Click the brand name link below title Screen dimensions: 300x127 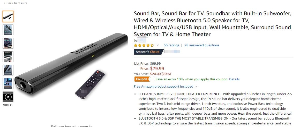141,40
